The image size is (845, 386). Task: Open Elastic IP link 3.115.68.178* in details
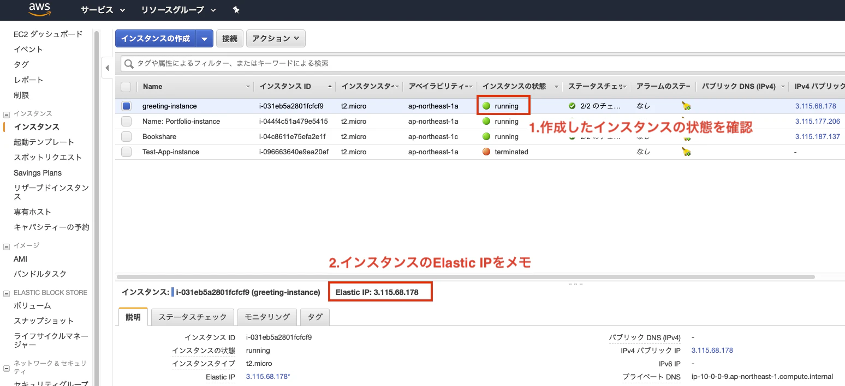[268, 377]
